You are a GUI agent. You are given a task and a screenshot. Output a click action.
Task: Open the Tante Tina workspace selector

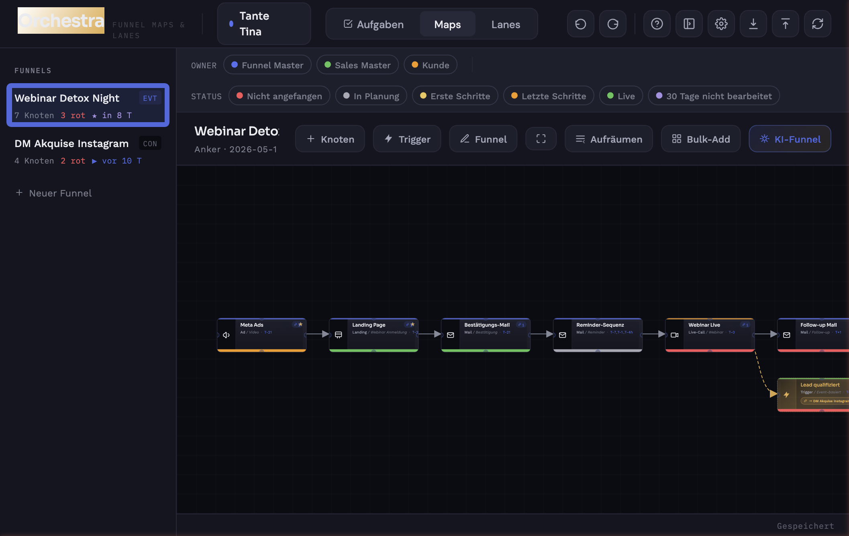[264, 24]
